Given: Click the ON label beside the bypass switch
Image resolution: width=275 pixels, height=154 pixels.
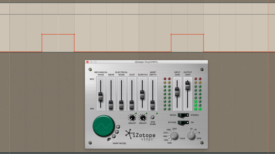Looking at the screenshot, I should coord(192,122).
